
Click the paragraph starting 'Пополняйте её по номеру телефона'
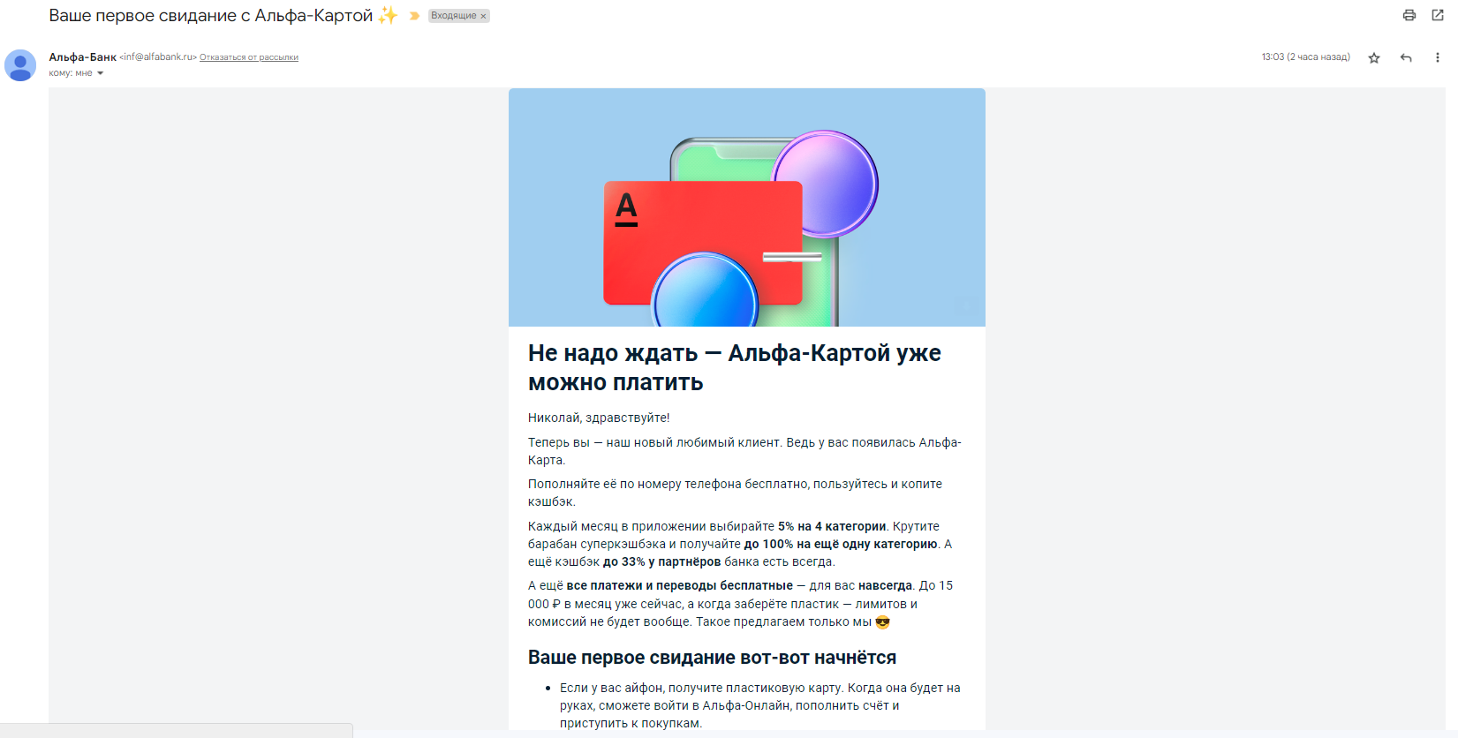click(x=735, y=493)
